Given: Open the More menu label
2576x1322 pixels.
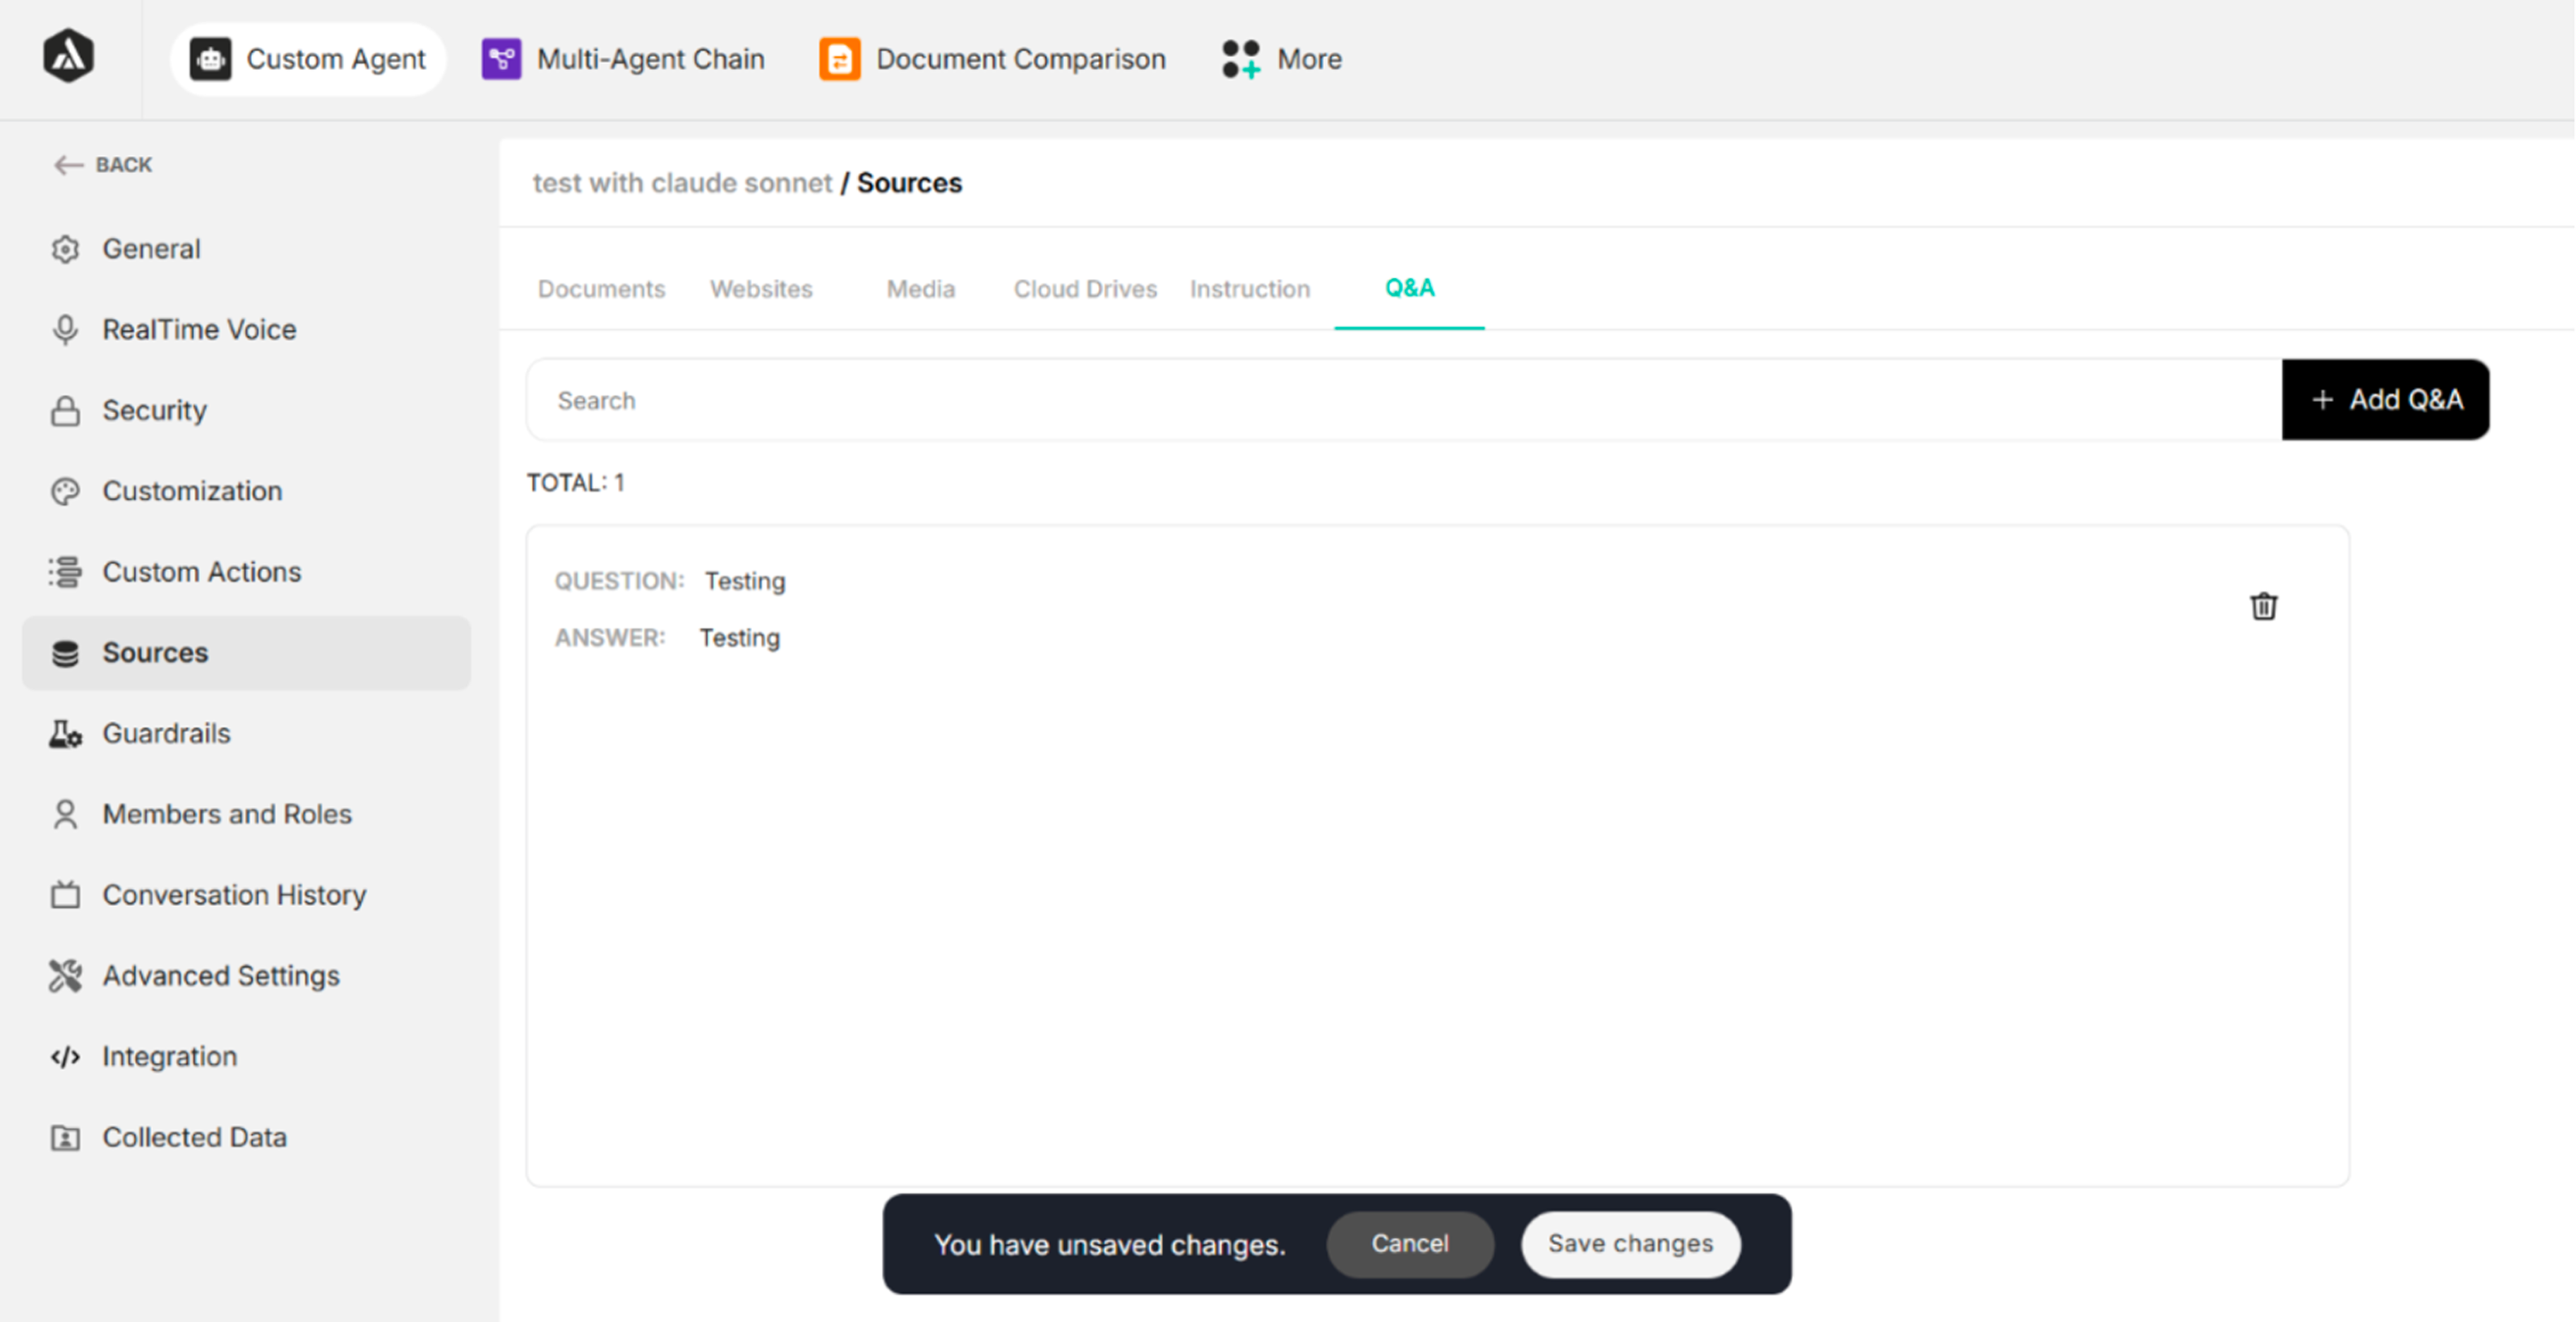Looking at the screenshot, I should click(1309, 59).
